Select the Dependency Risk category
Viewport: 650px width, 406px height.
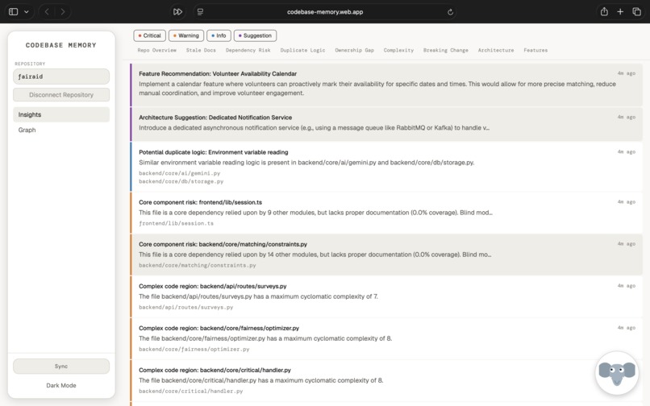coord(248,50)
